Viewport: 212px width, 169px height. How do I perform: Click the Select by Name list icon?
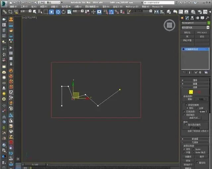[40, 12]
